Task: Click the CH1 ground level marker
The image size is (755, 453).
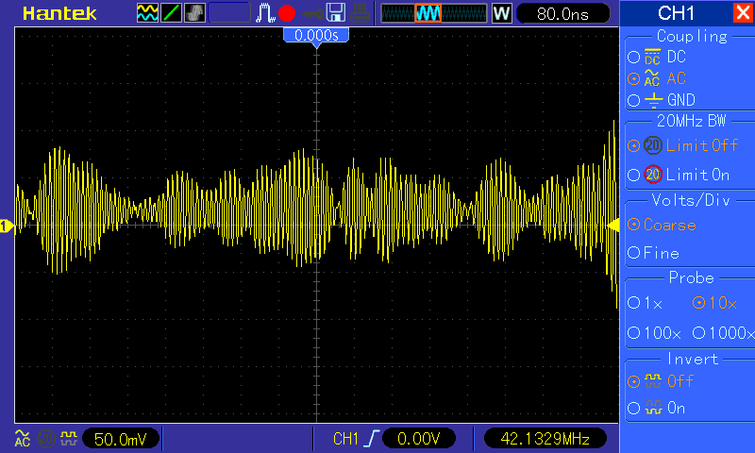Action: tap(7, 226)
